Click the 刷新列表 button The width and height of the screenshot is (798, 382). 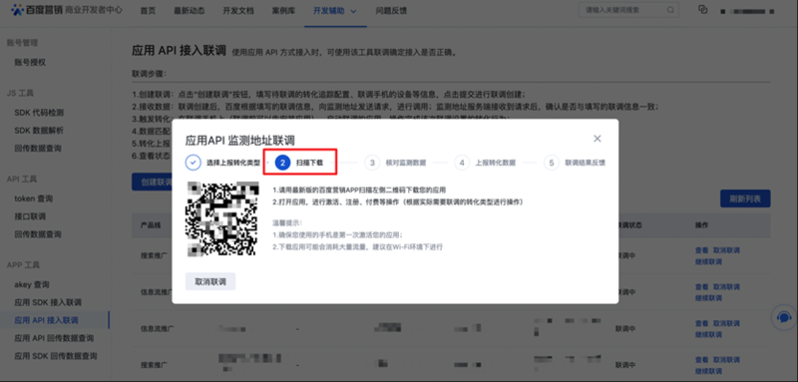[x=745, y=198]
